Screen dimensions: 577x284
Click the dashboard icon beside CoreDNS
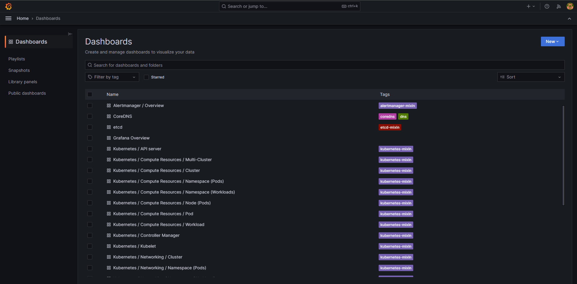click(x=109, y=116)
